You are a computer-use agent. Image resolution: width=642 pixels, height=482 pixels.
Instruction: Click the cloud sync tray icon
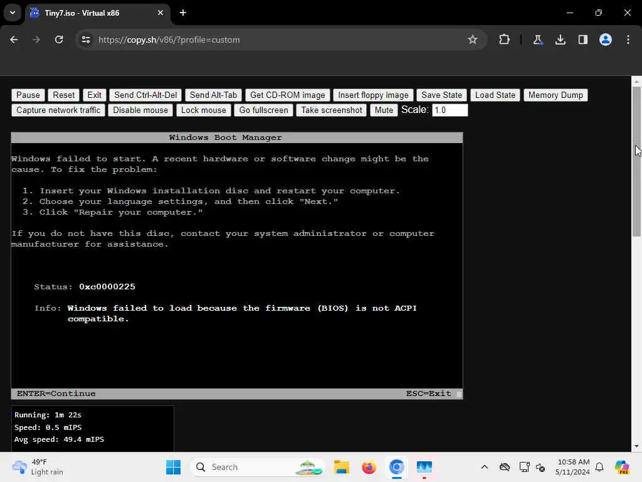click(x=505, y=467)
